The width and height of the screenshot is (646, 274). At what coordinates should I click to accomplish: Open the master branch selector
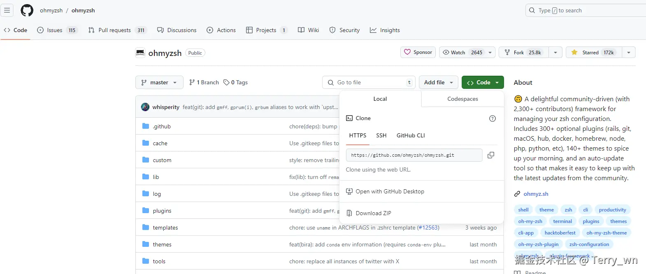coord(159,82)
